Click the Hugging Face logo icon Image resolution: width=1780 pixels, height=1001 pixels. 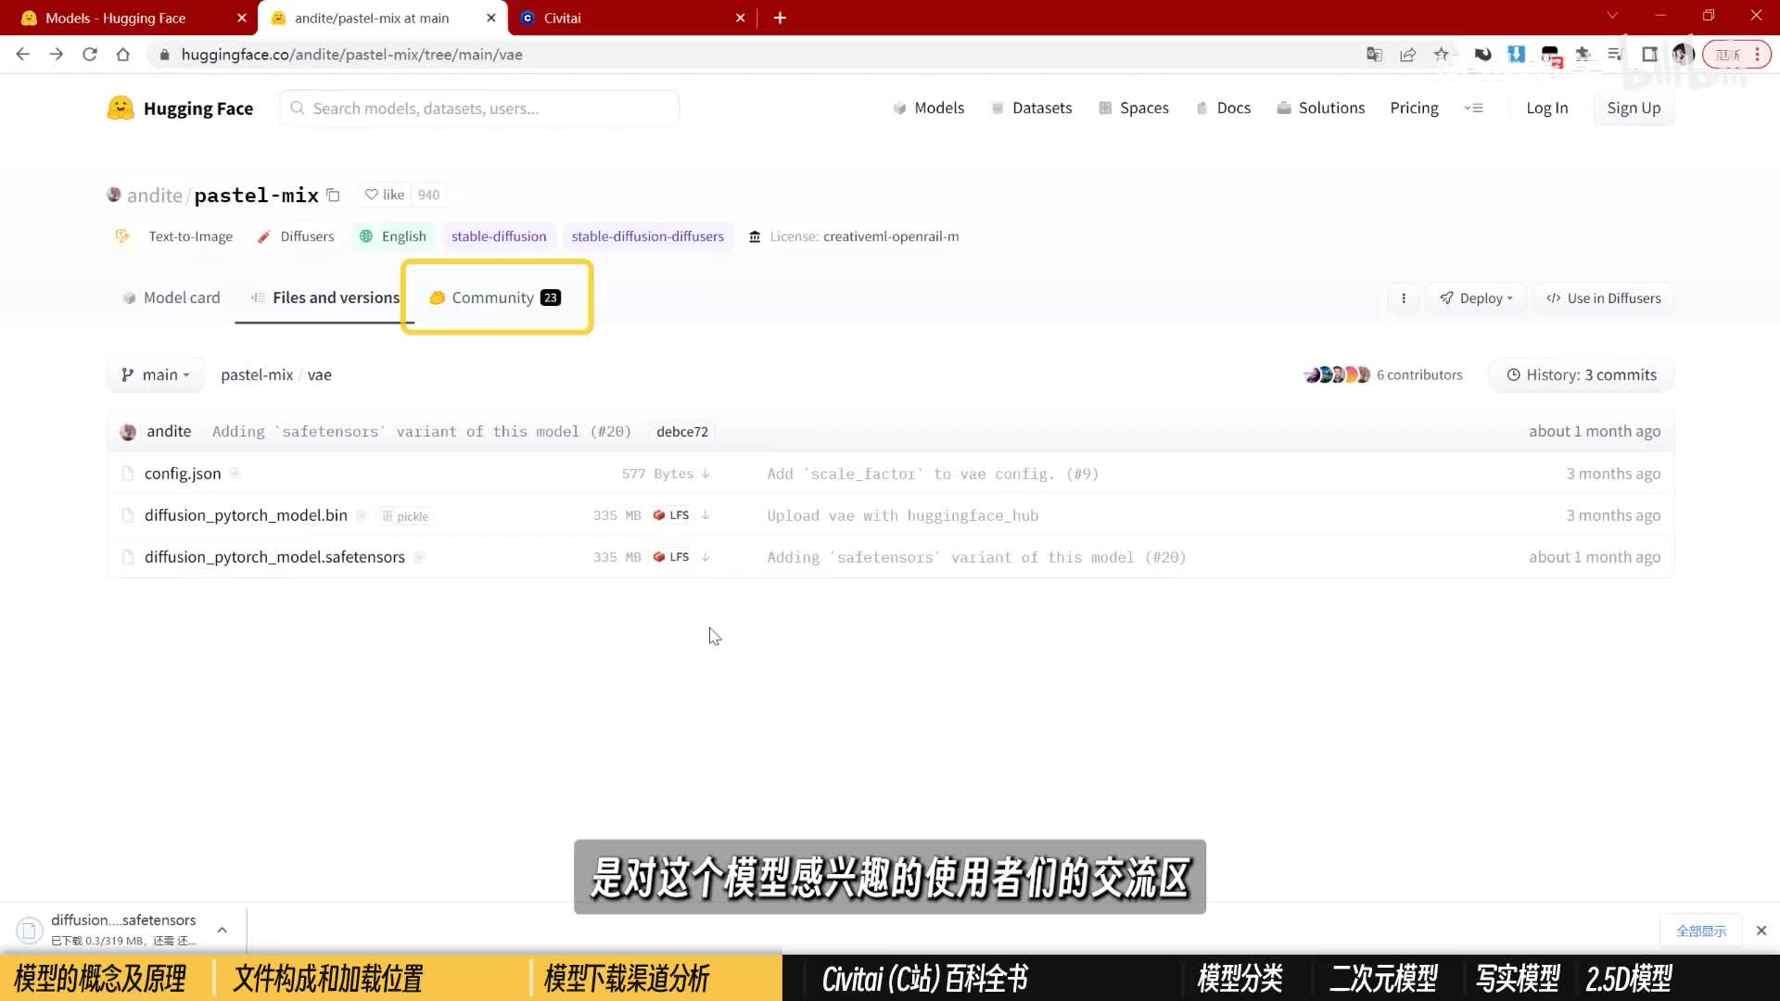[x=121, y=108]
